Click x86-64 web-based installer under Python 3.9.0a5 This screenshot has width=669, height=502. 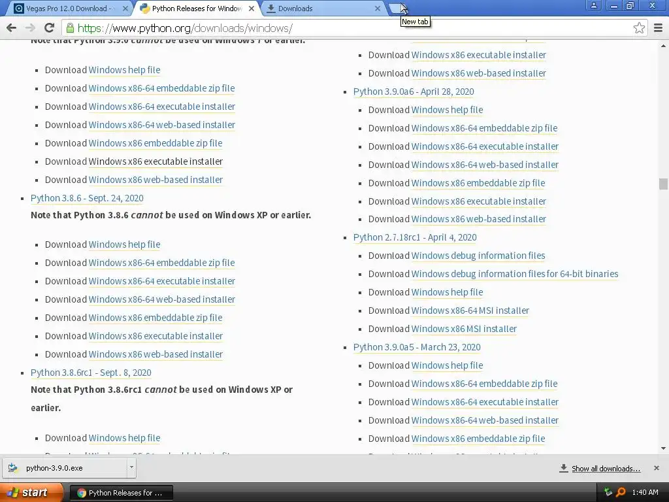(485, 421)
